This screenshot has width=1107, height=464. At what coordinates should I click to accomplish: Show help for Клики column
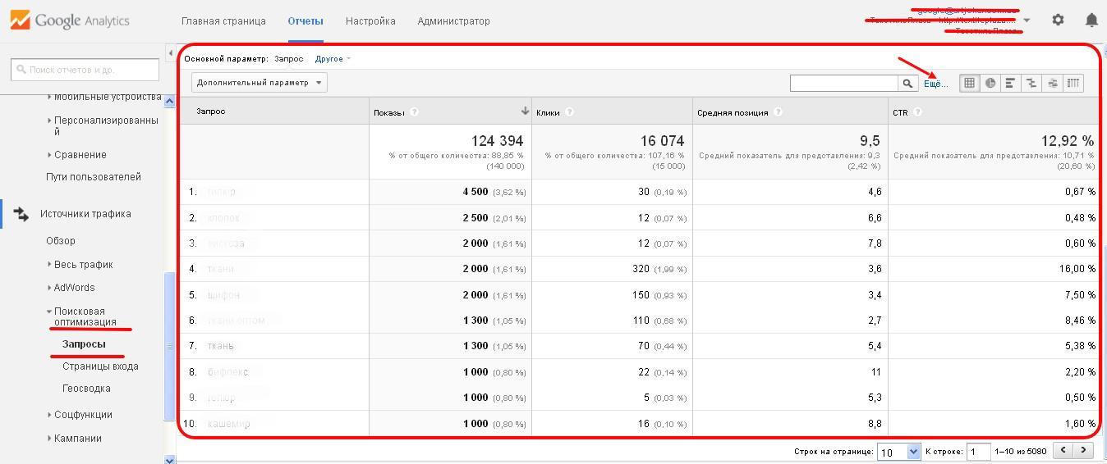pos(570,112)
